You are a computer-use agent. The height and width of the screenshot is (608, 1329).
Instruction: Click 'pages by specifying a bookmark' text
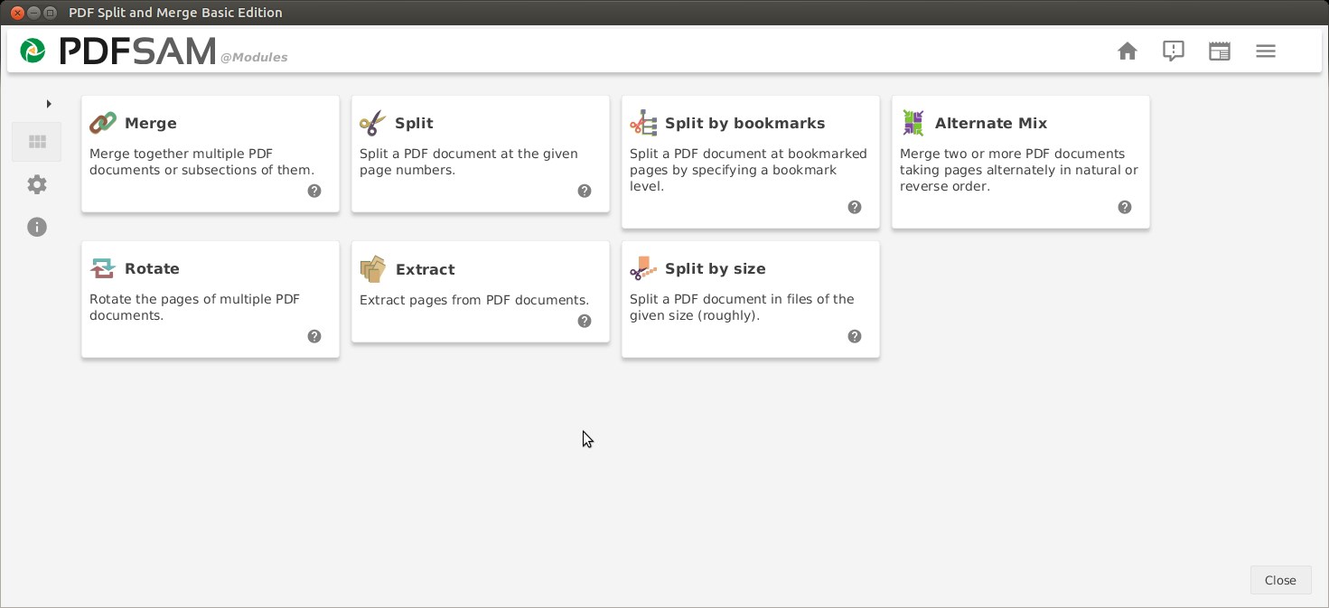coord(734,170)
